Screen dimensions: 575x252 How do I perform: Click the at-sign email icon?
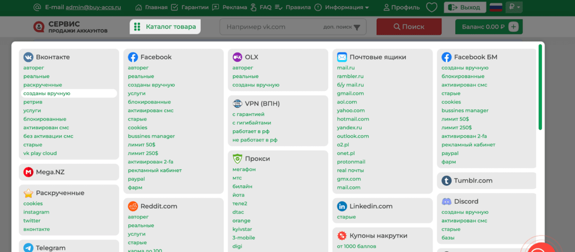37,7
